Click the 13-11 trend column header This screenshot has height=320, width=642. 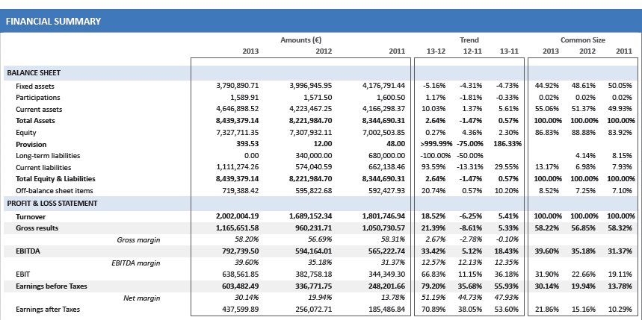click(x=508, y=51)
